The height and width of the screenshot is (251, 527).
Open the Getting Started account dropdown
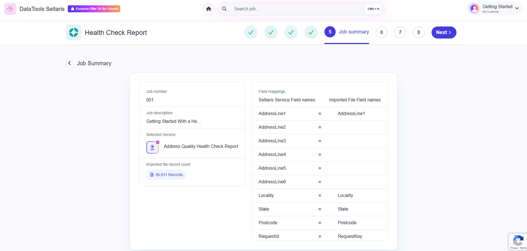[517, 8]
